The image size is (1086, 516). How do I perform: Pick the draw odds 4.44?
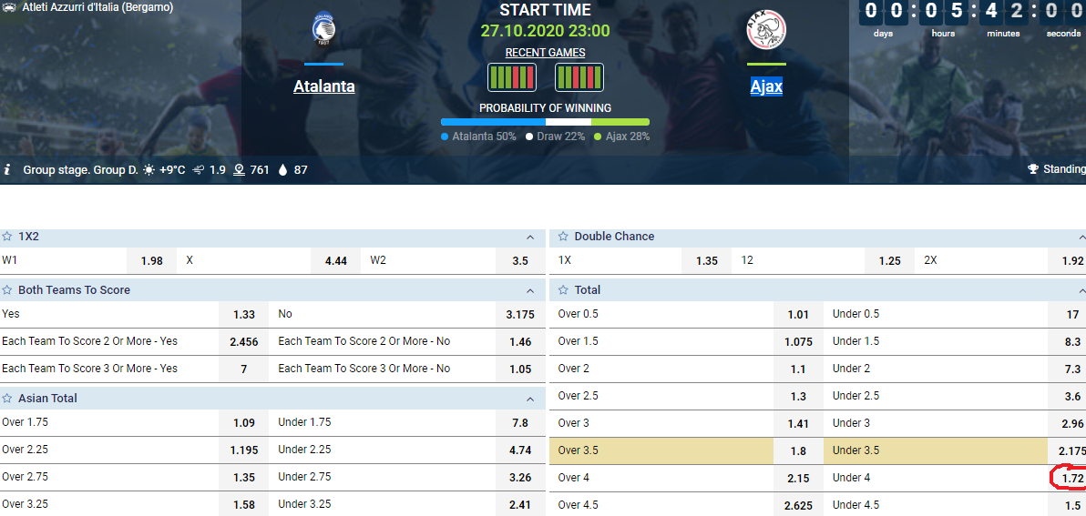pyautogui.click(x=336, y=261)
